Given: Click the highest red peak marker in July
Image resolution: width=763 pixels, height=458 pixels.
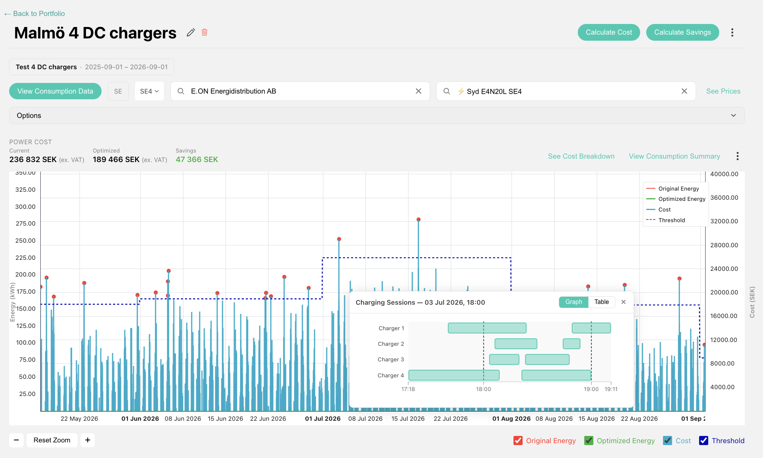Looking at the screenshot, I should click(x=418, y=219).
